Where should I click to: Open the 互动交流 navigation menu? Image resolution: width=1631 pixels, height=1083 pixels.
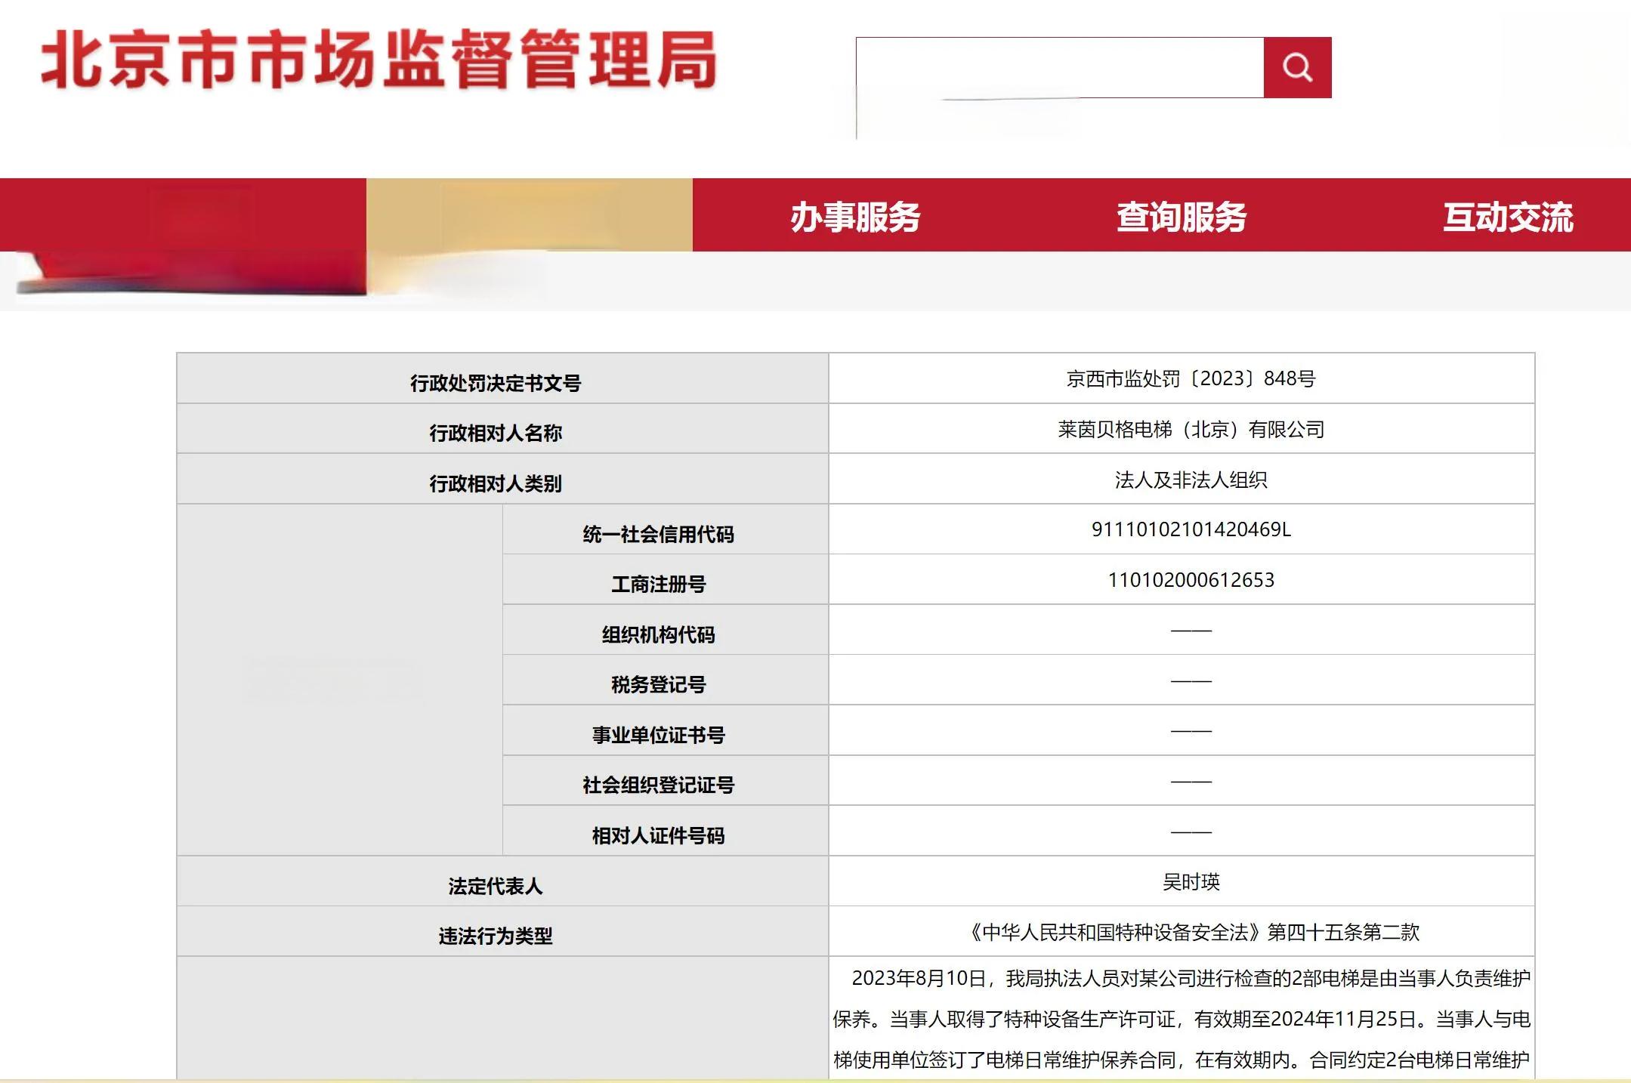(x=1507, y=217)
